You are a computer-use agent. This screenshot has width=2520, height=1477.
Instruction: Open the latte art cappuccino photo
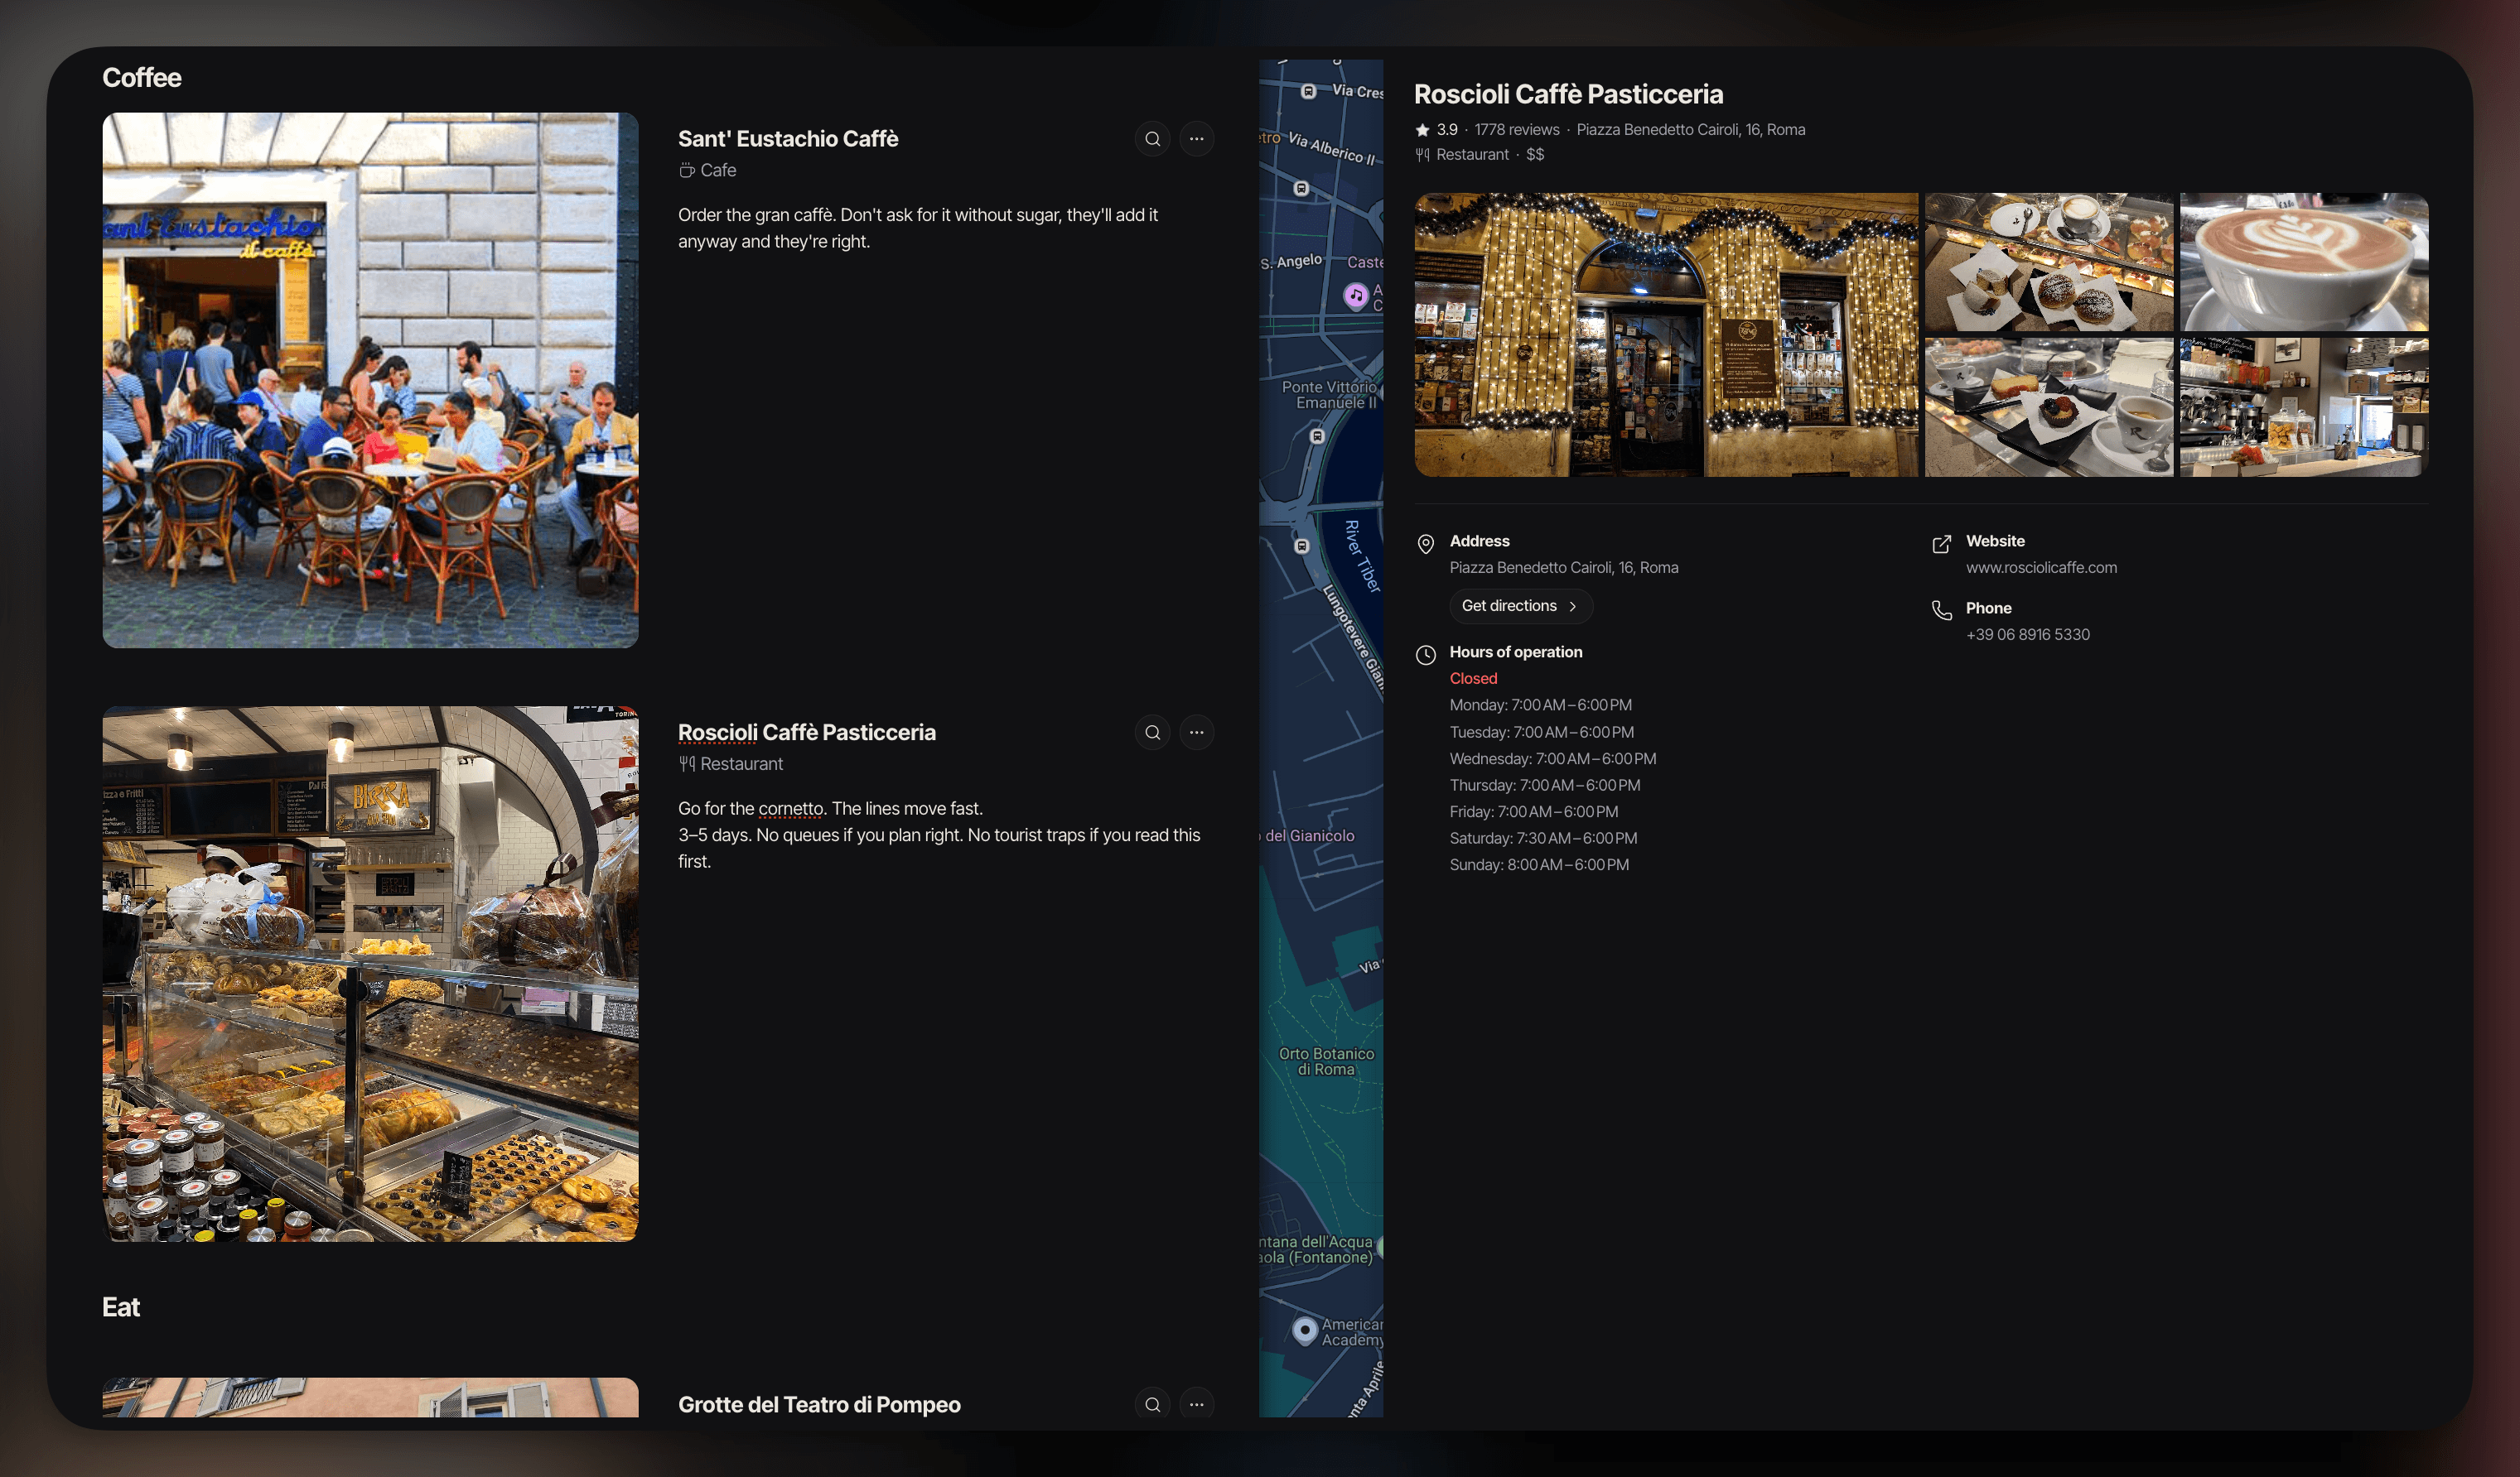pos(2304,262)
